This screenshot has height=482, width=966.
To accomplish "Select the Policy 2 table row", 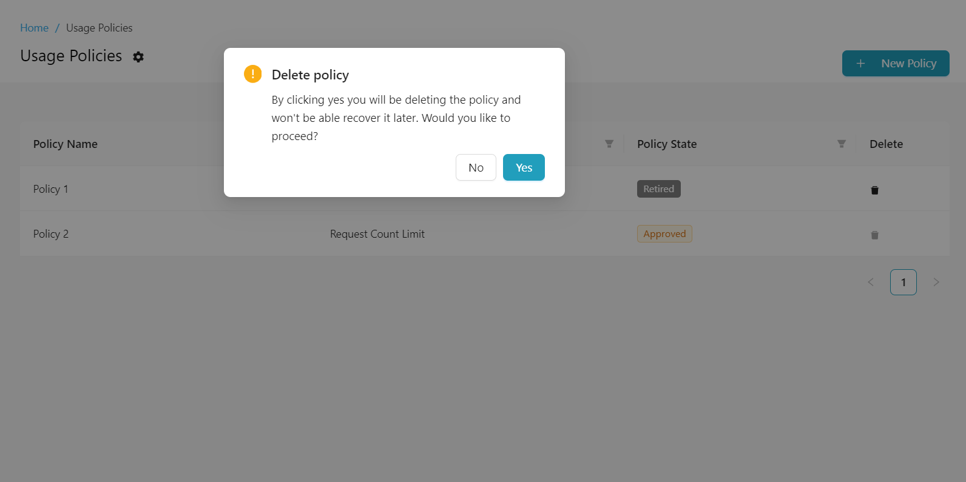I will click(243, 233).
